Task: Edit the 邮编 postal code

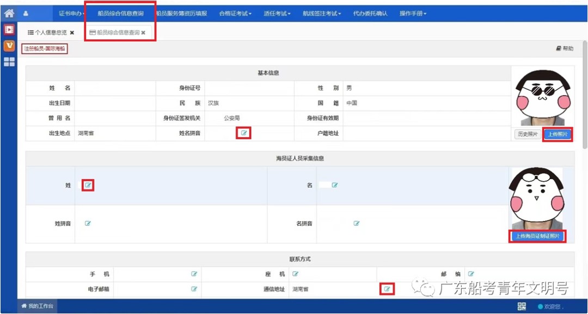Action: coord(471,274)
